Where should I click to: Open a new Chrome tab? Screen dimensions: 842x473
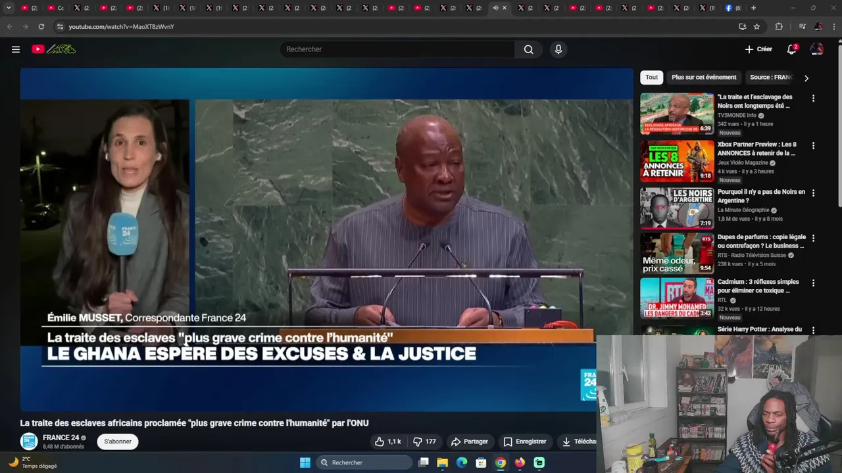coord(754,8)
